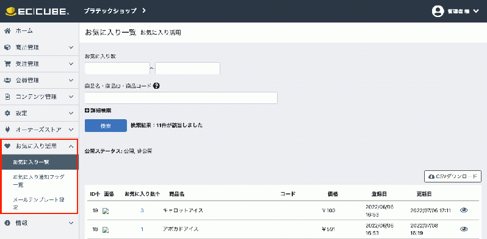Expand 商品管理 menu chevron
This screenshot has width=487, height=239.
point(71,47)
